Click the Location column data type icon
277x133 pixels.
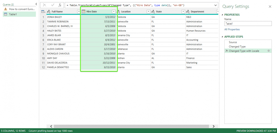118,12
